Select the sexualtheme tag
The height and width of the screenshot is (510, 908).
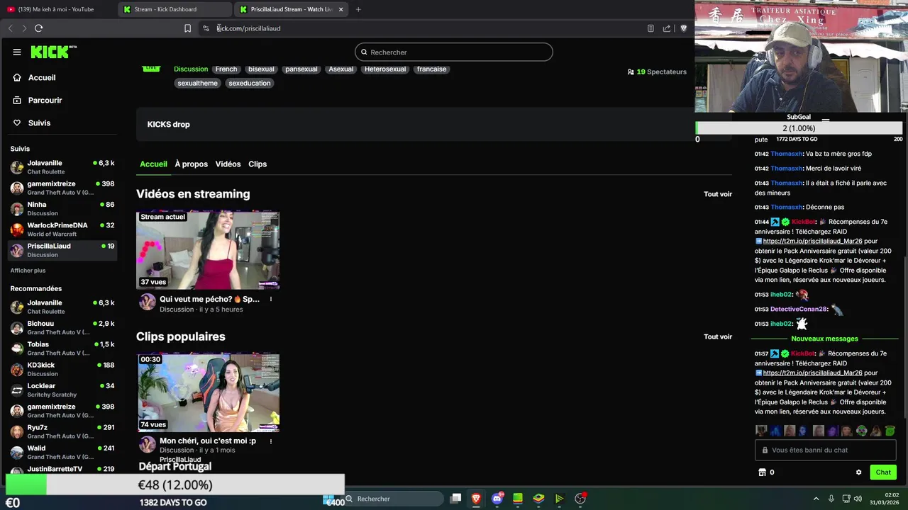[198, 83]
